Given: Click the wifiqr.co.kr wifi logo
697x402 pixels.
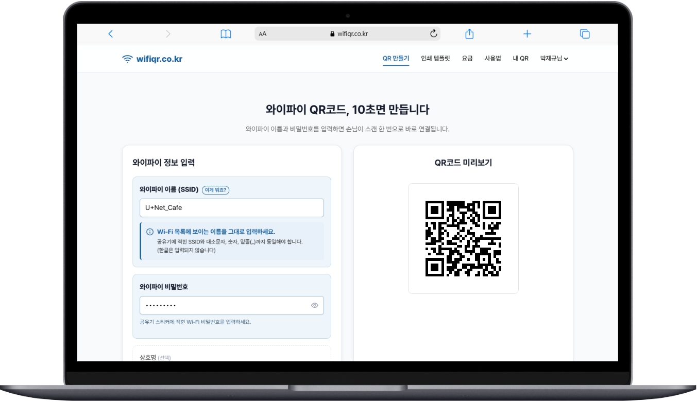Looking at the screenshot, I should pyautogui.click(x=152, y=59).
